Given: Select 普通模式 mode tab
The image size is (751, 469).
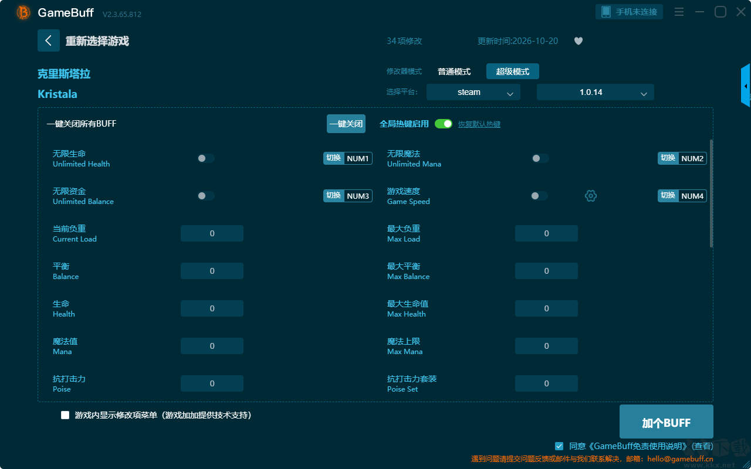Looking at the screenshot, I should coord(454,72).
